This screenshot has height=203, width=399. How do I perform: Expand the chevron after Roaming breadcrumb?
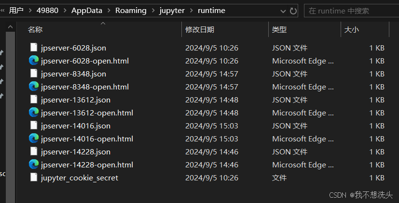coord(153,11)
